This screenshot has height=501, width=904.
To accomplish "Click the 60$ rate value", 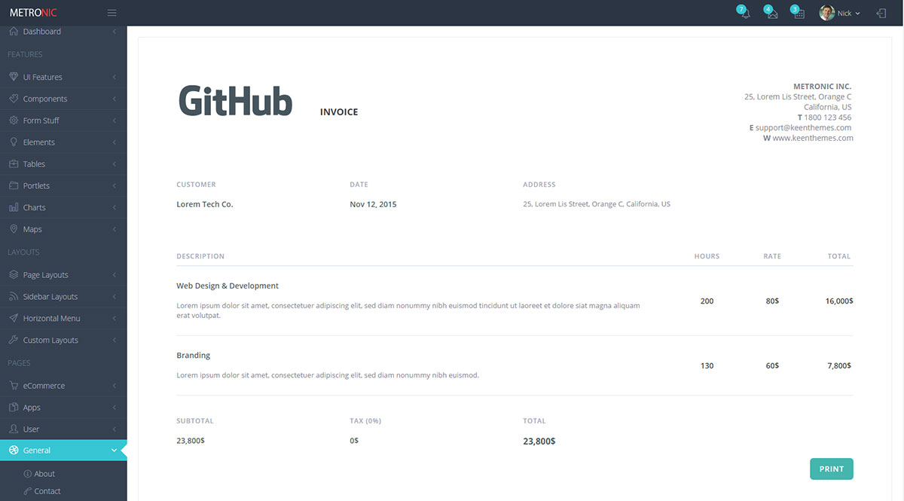I will pyautogui.click(x=772, y=365).
